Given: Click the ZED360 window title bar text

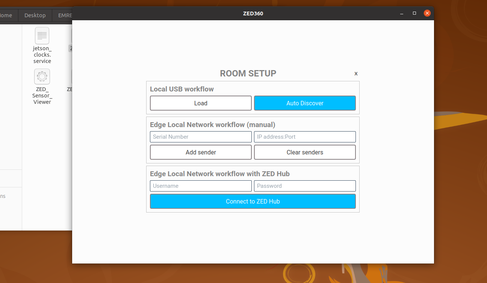Looking at the screenshot, I should click(x=253, y=14).
